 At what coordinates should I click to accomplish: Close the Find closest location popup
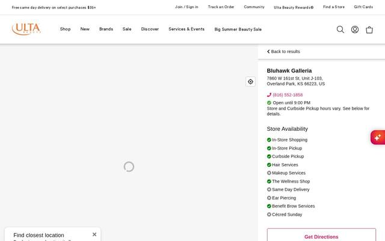(94, 234)
